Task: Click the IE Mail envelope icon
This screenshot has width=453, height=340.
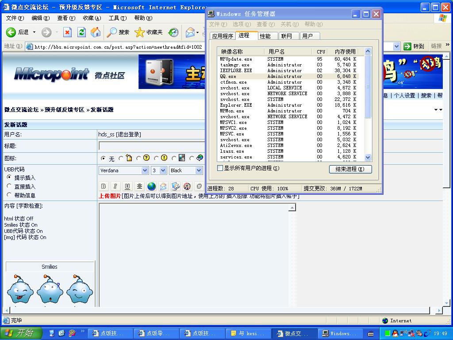Action: tap(190, 32)
